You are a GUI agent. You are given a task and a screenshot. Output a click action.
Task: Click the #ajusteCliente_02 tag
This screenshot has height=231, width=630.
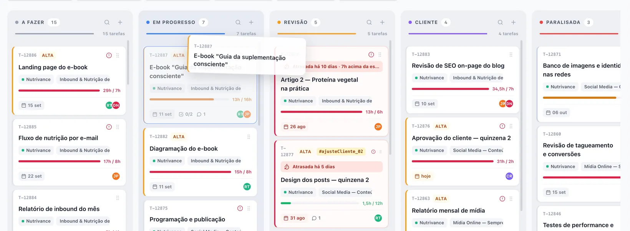coord(341,151)
